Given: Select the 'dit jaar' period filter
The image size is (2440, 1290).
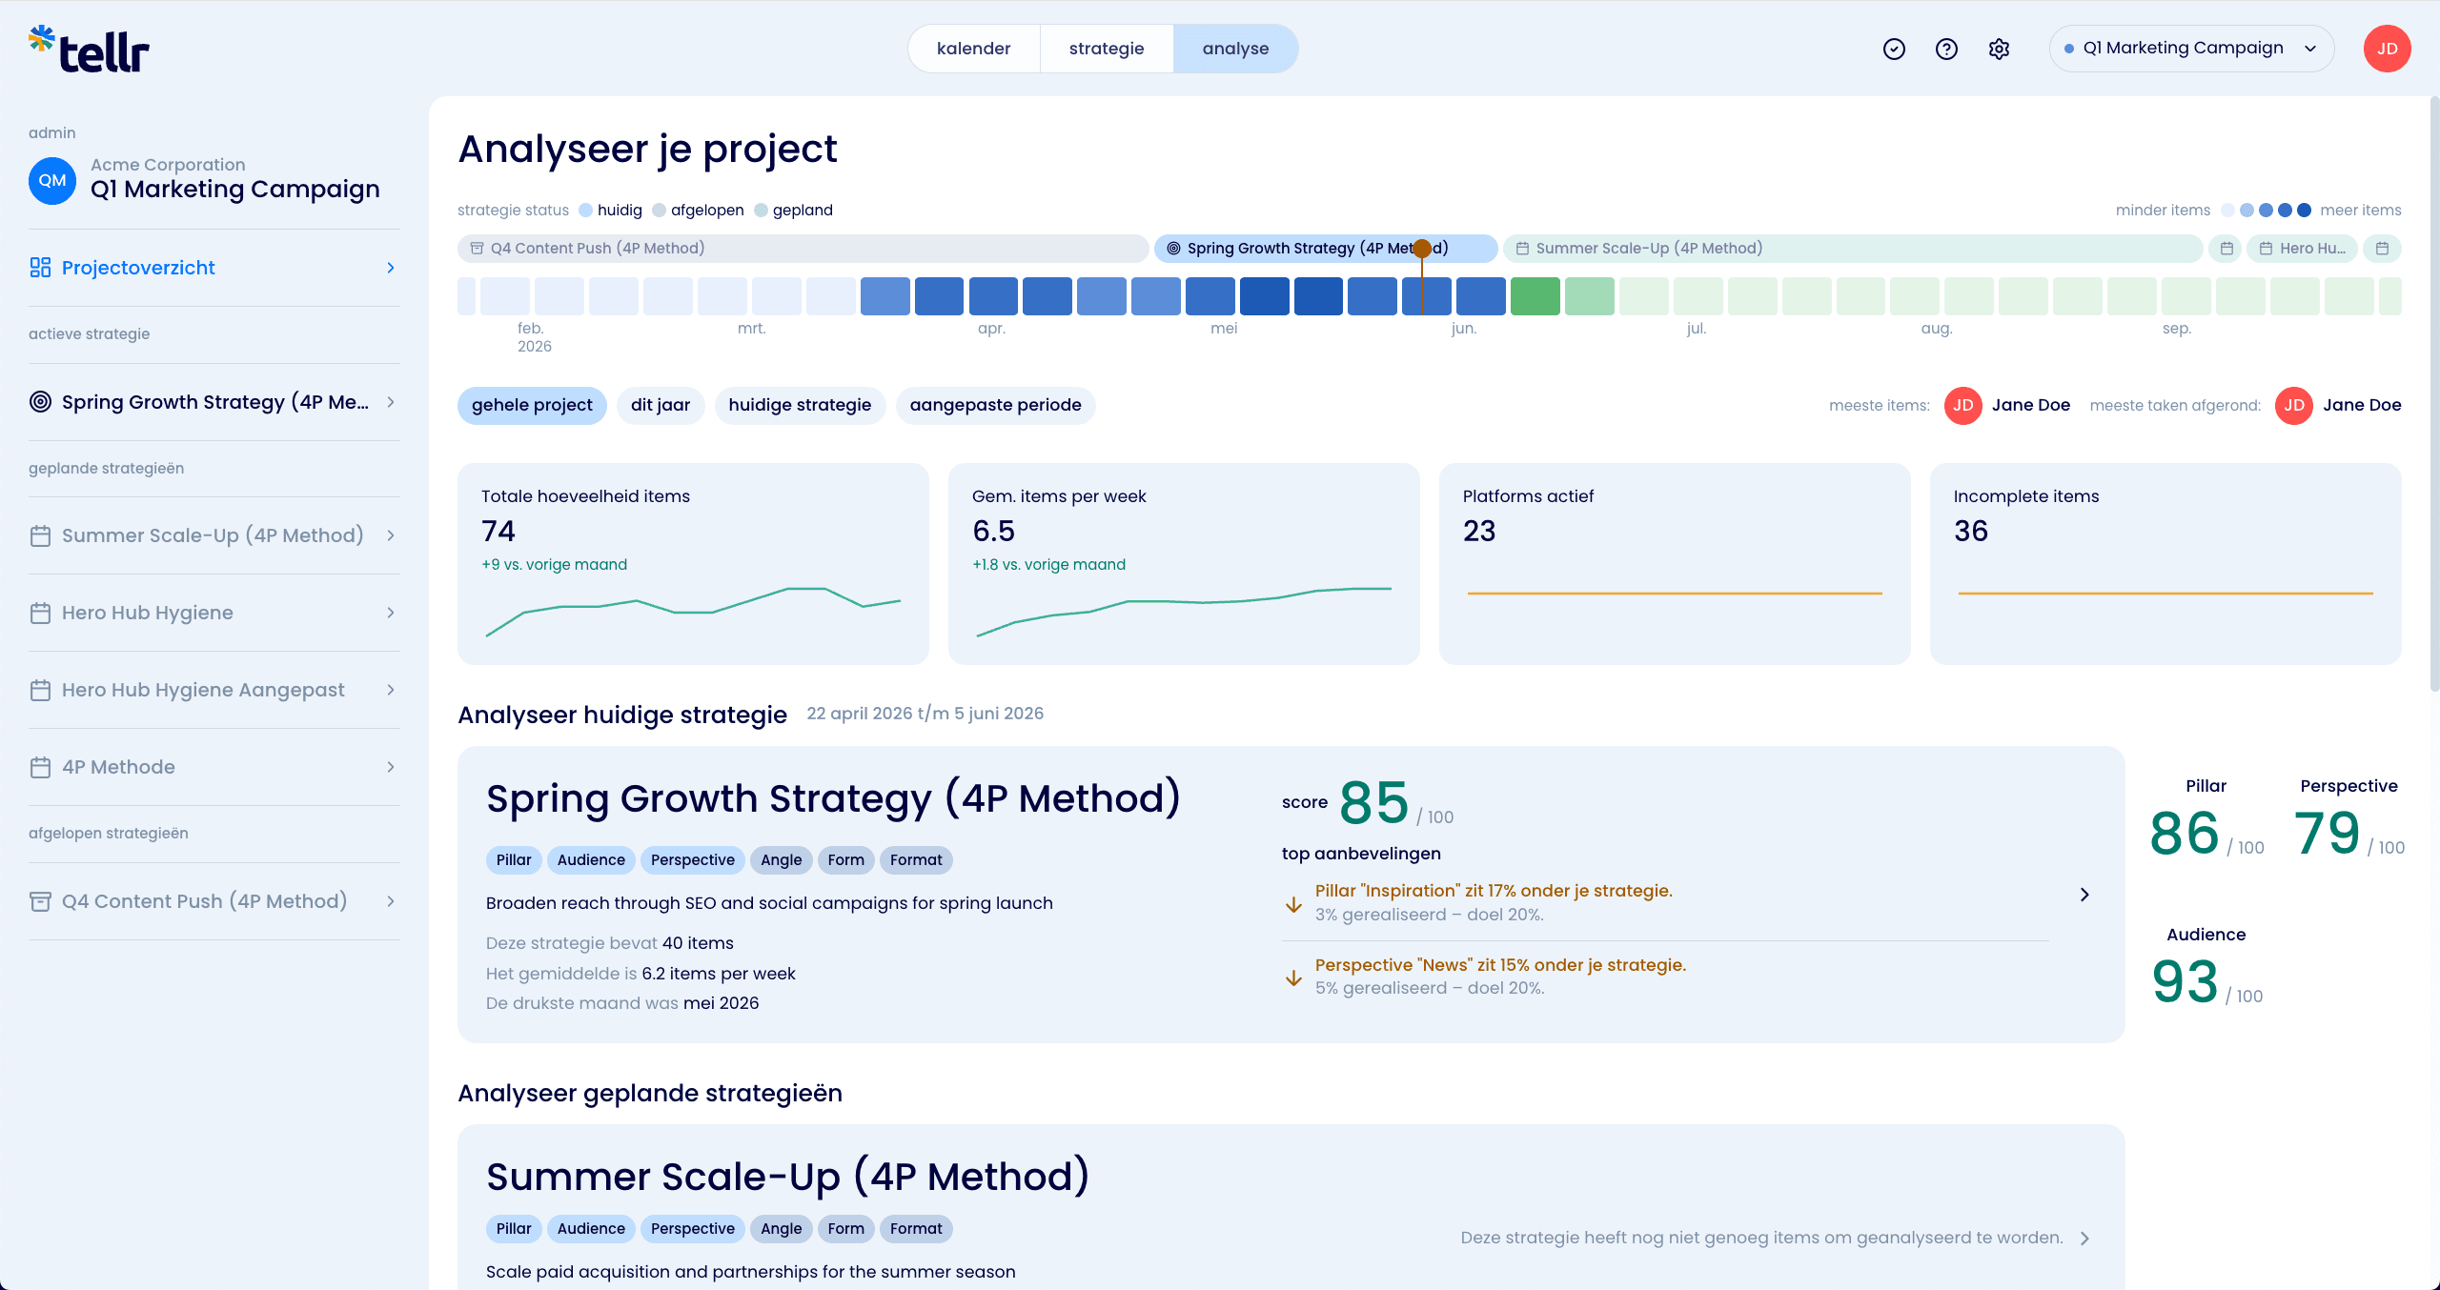Looking at the screenshot, I should coord(661,405).
